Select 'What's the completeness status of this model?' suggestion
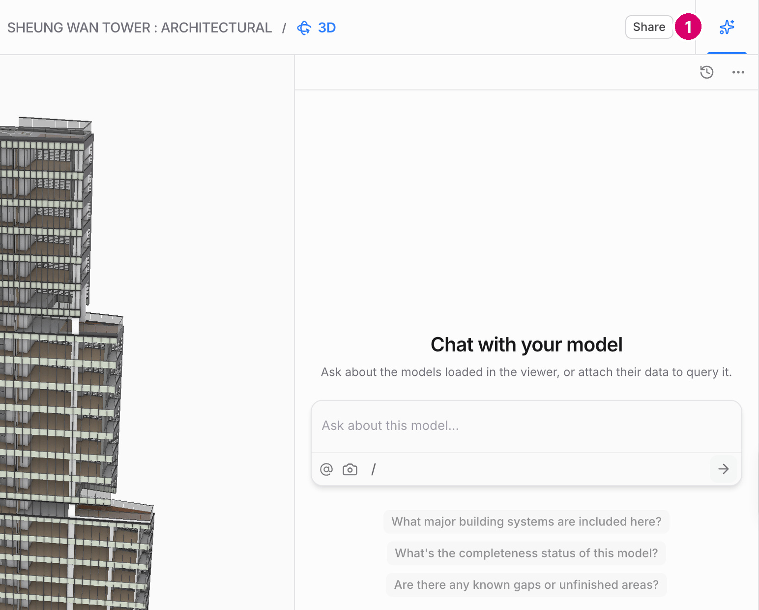The height and width of the screenshot is (610, 759). click(526, 553)
